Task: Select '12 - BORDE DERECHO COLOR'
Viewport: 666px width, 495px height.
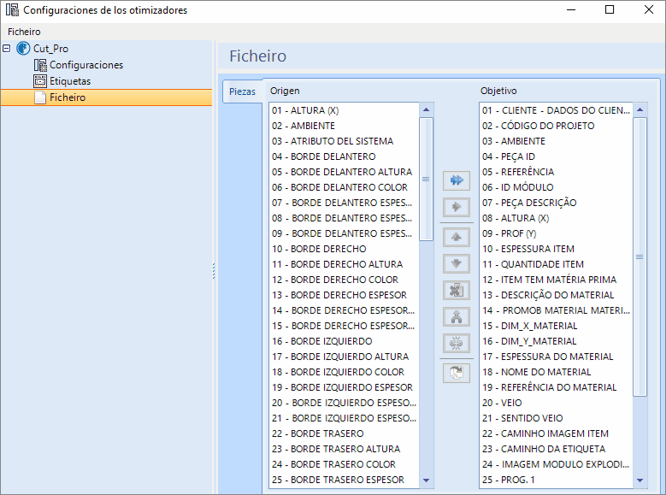Action: tap(344, 280)
